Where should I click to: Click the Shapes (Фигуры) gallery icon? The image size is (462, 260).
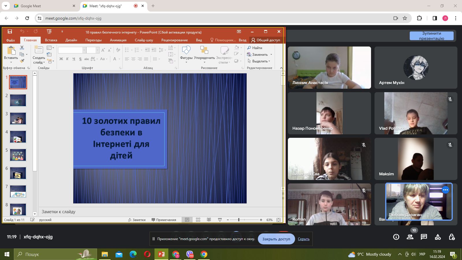point(186,50)
